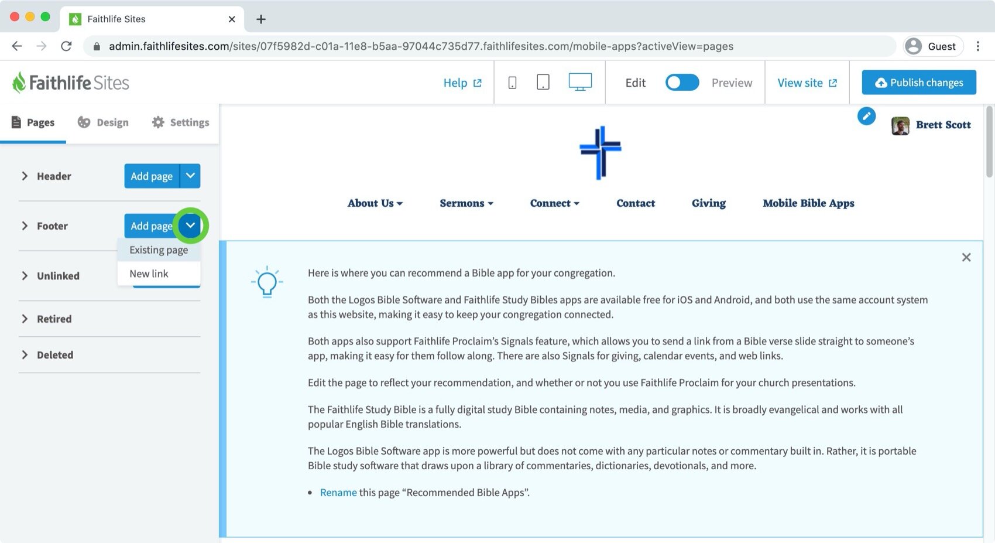Choose Existing page from dropdown
Viewport: 995px width, 543px height.
[159, 250]
